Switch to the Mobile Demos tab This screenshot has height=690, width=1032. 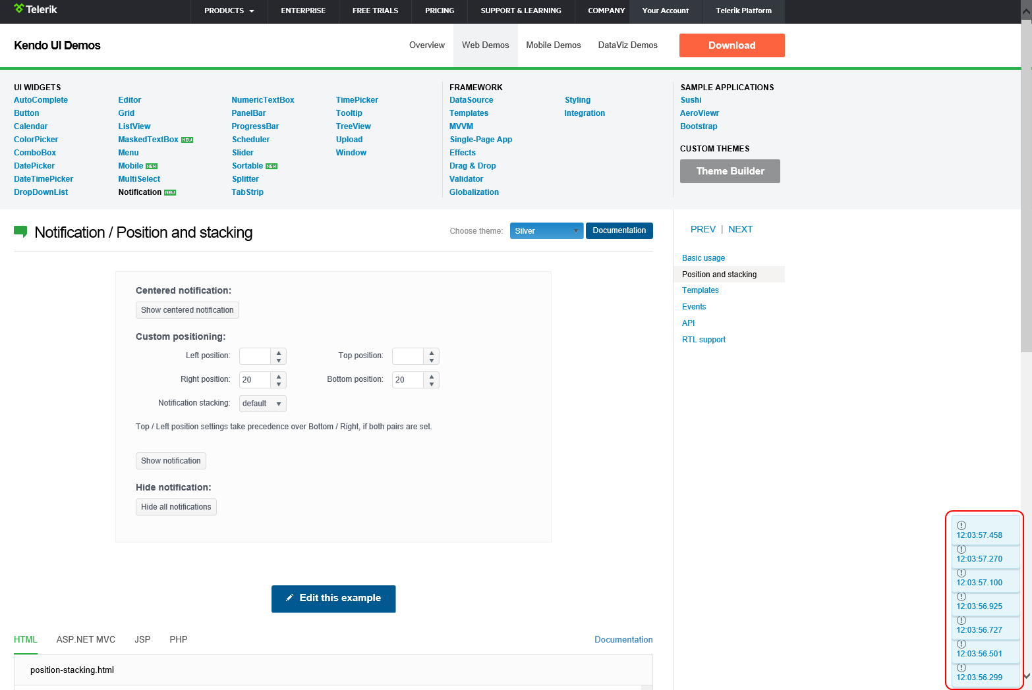tap(554, 45)
